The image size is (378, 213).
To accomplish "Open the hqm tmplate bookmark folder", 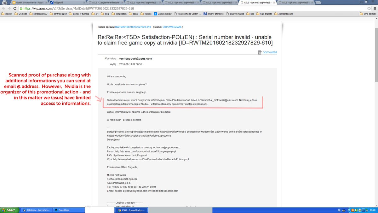I will tap(264, 14).
